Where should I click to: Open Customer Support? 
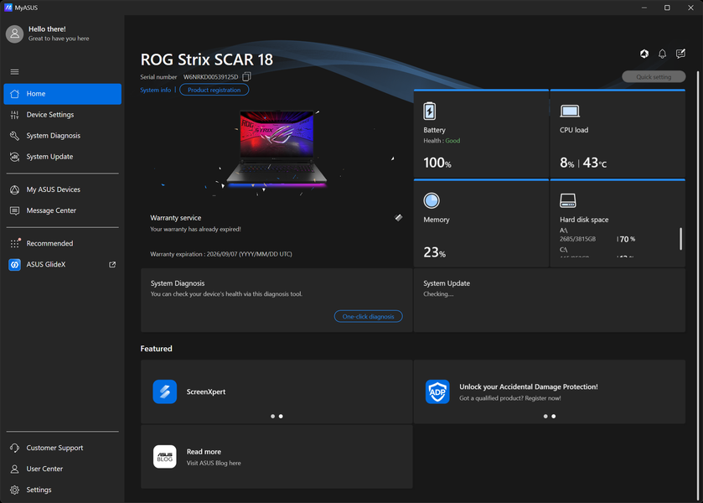[62, 448]
